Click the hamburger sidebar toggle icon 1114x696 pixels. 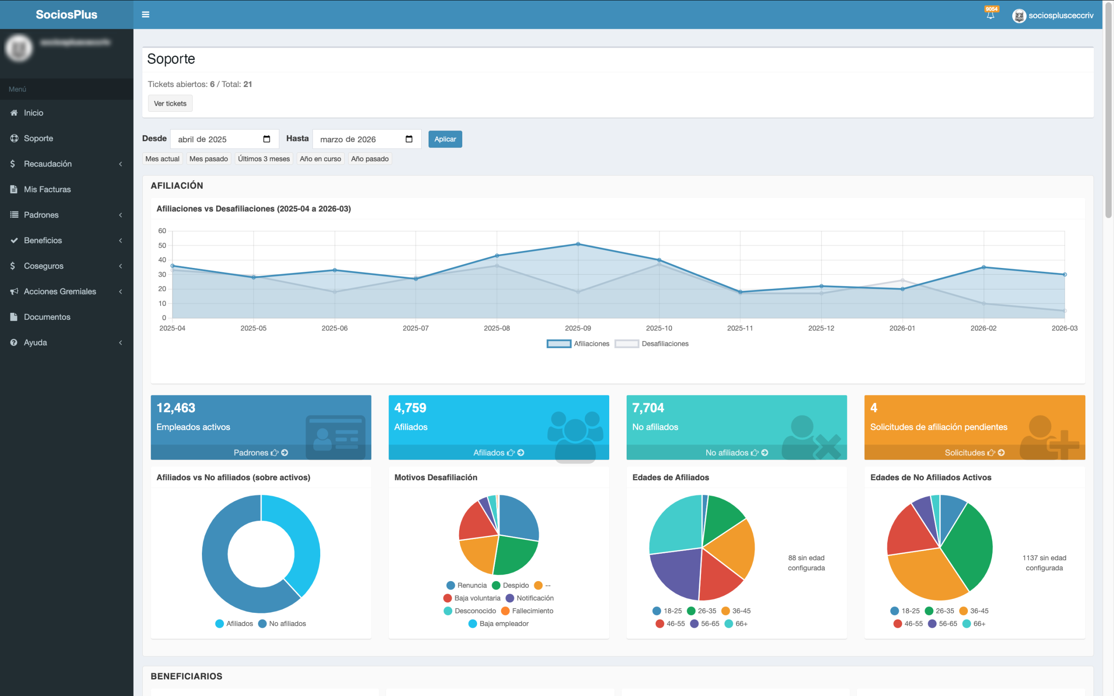145,15
